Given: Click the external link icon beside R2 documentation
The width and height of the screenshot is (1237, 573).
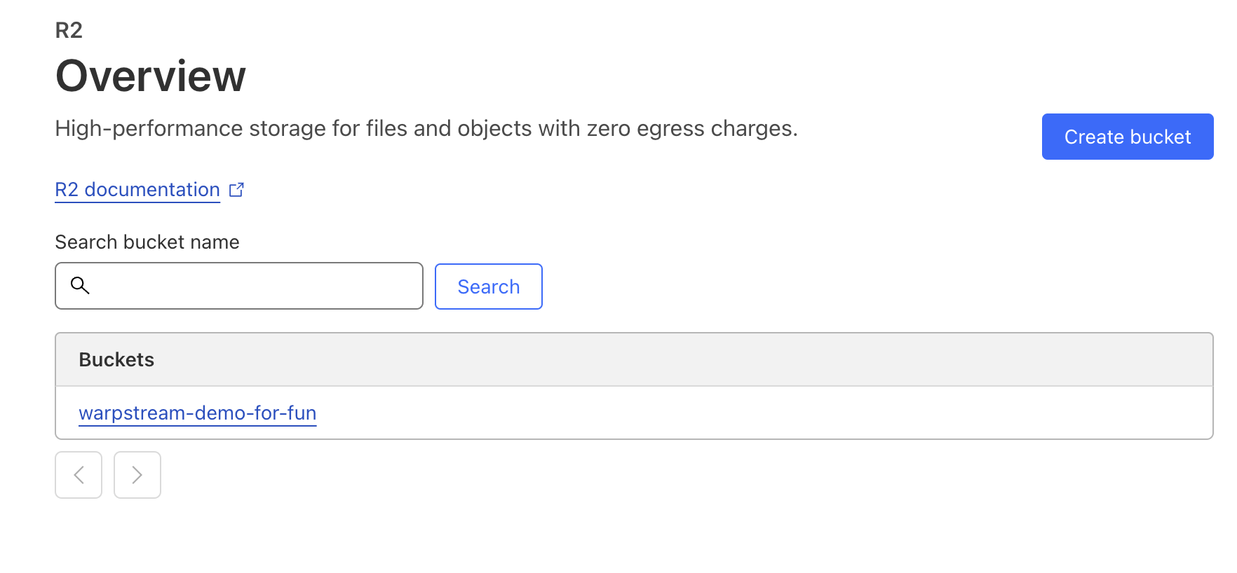Looking at the screenshot, I should pos(237,190).
